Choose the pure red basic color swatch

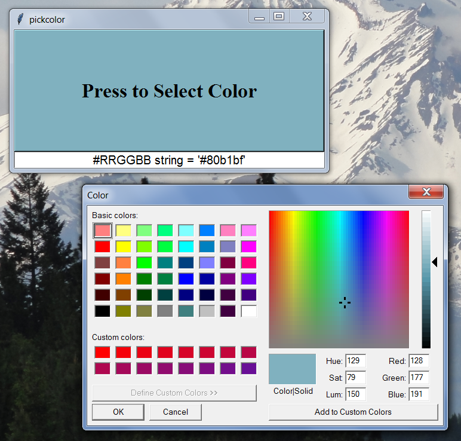click(103, 246)
